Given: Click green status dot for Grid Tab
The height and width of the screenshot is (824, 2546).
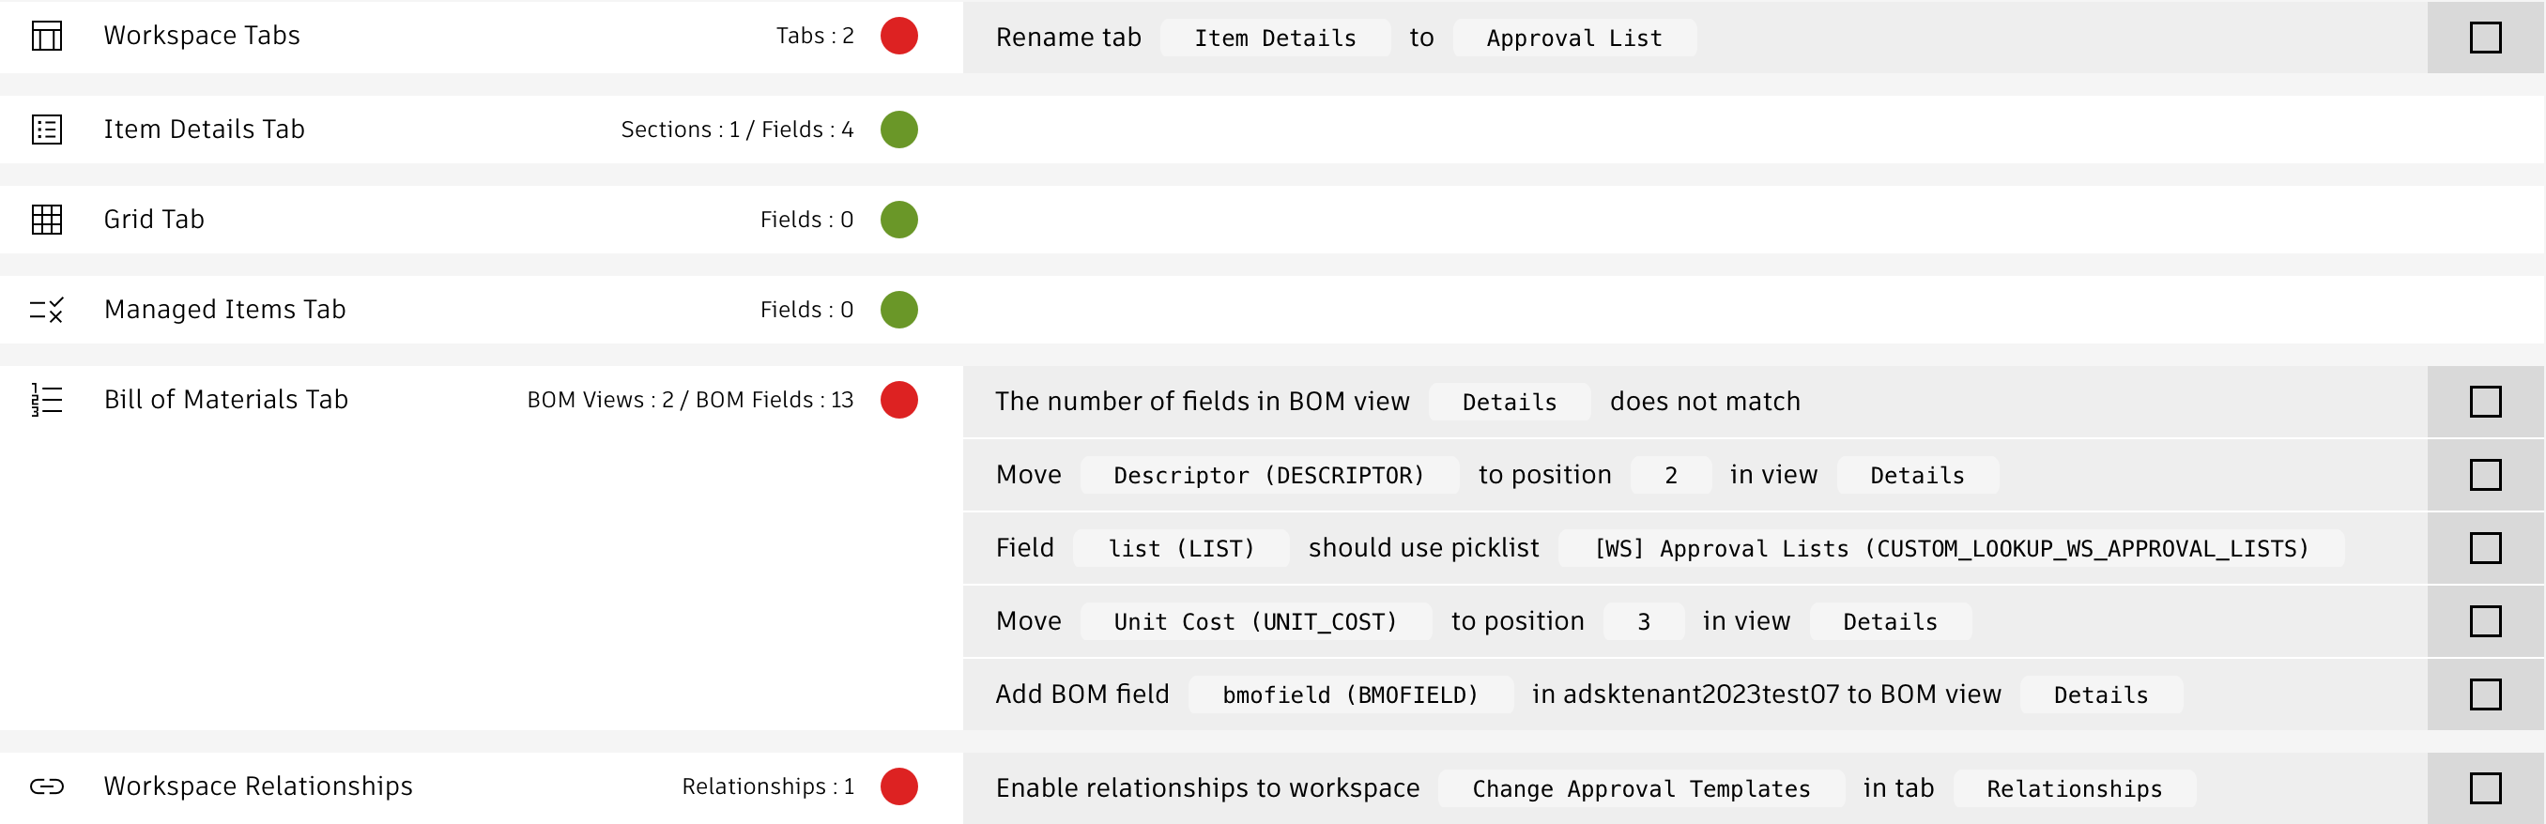Looking at the screenshot, I should tap(898, 220).
